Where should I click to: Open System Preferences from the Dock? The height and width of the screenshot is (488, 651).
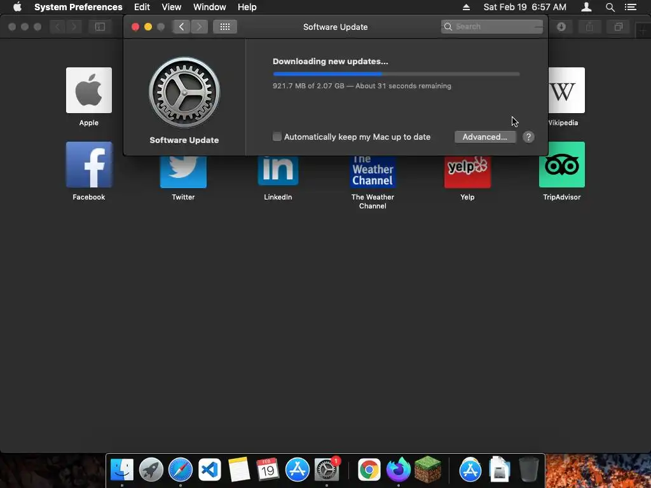click(327, 470)
